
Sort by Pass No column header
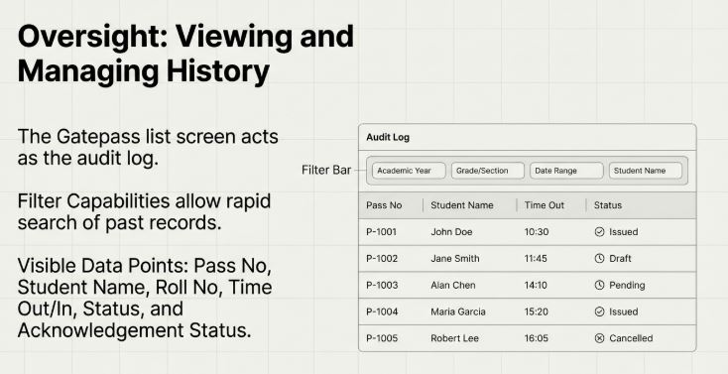pos(384,205)
